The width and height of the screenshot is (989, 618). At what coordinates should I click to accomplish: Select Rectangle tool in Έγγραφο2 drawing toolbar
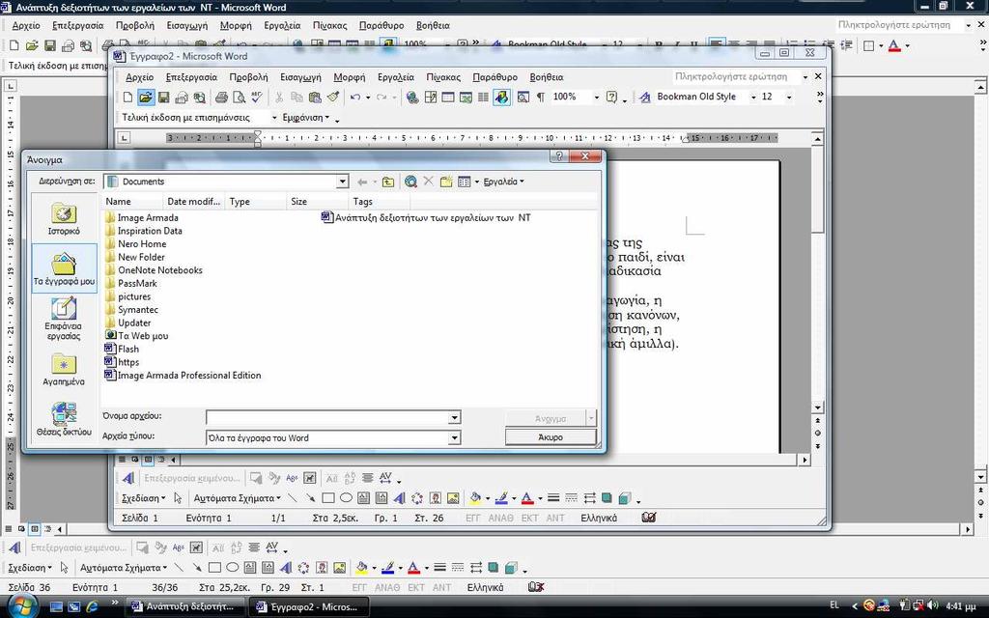[328, 498]
